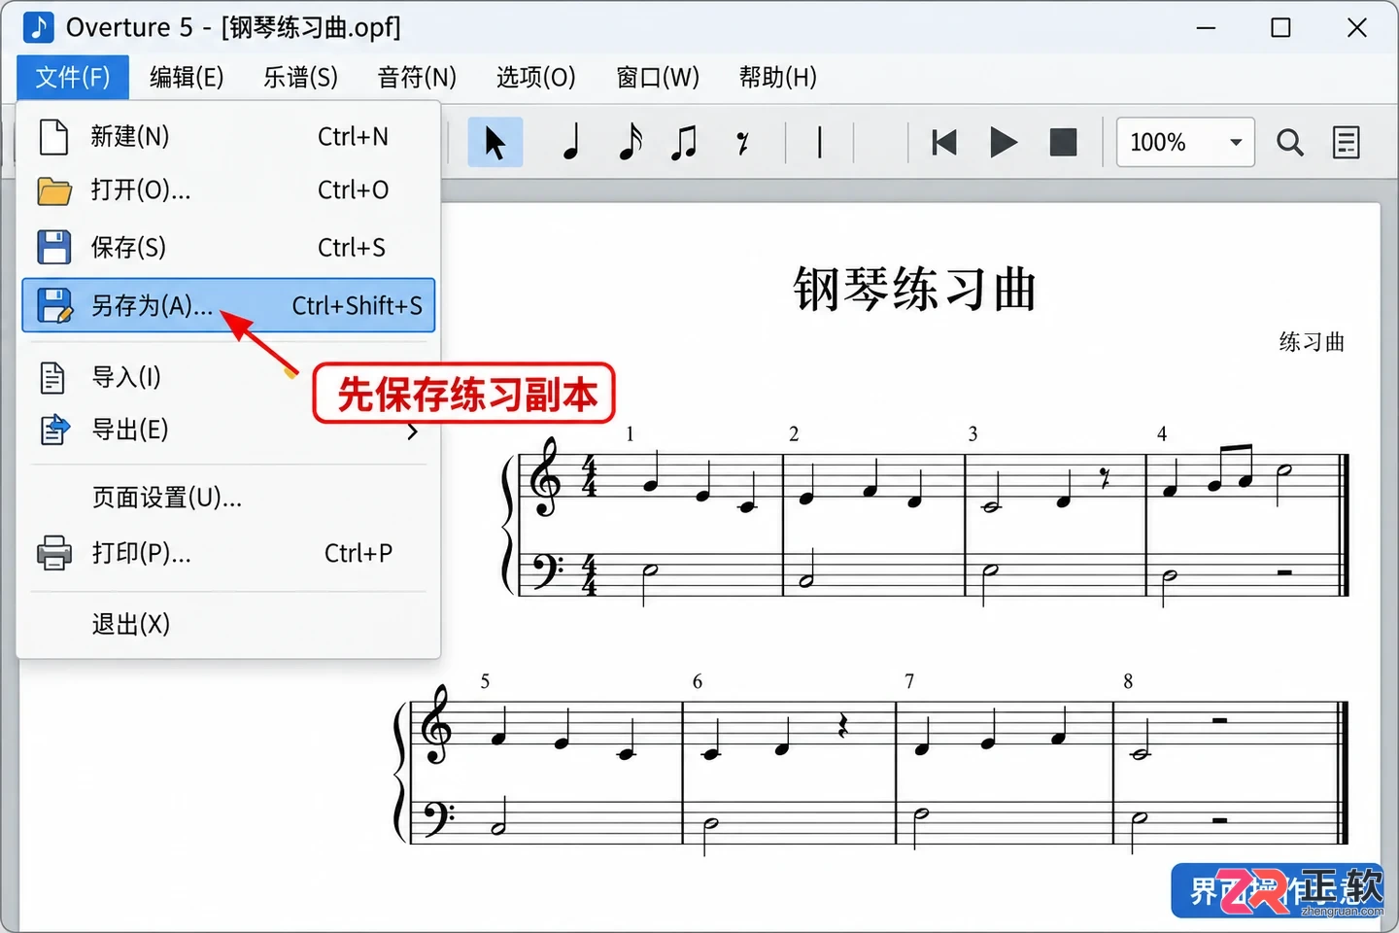Open the 帮助(H) menu
Viewport: 1399px width, 933px height.
(x=778, y=77)
